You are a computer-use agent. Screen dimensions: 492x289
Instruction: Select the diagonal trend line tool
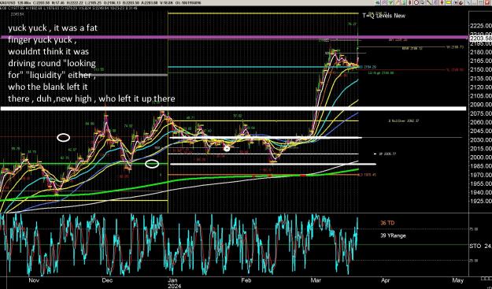point(429,2)
